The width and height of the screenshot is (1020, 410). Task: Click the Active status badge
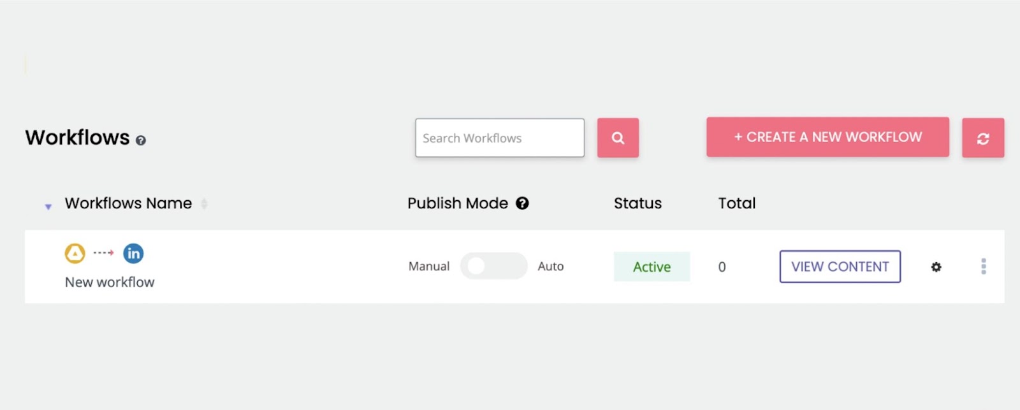click(x=652, y=267)
